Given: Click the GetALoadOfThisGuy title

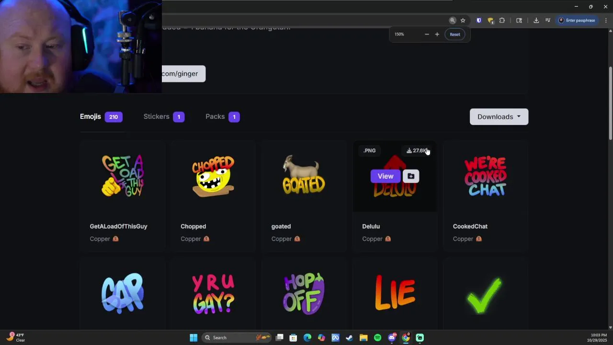Looking at the screenshot, I should (118, 226).
